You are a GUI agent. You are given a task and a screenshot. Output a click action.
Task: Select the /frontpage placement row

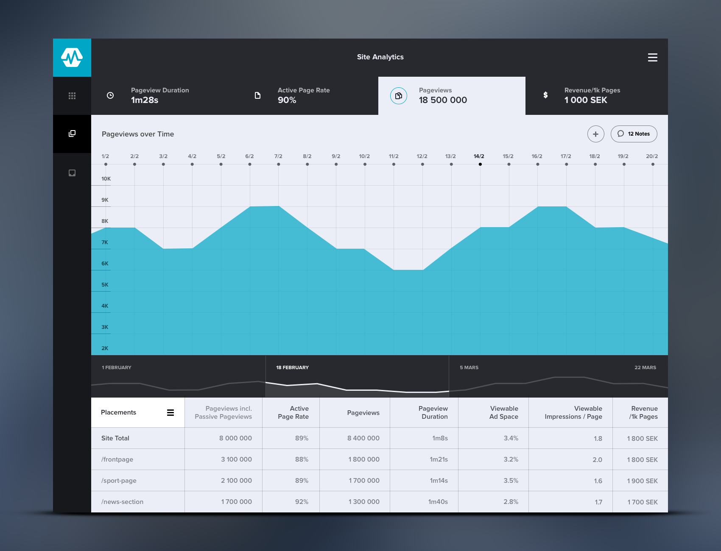[x=117, y=459]
